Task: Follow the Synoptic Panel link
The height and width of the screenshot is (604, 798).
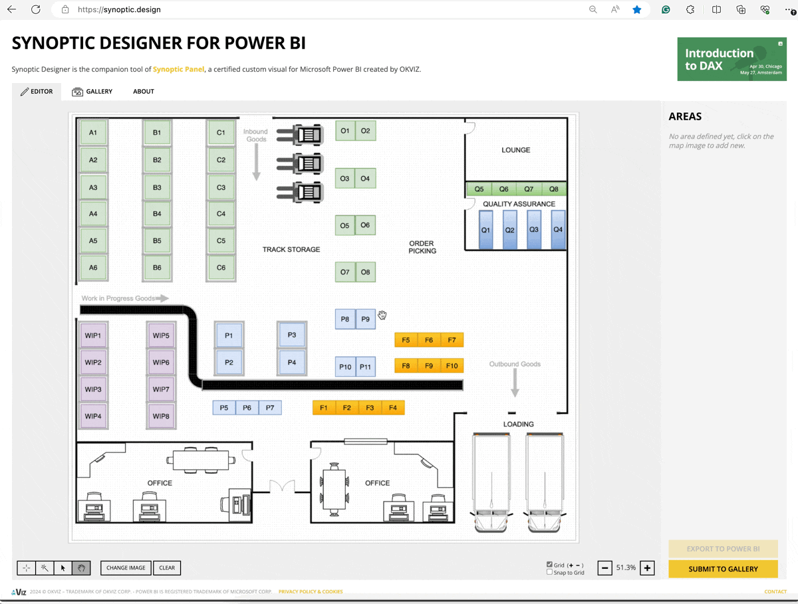Action: click(x=178, y=69)
